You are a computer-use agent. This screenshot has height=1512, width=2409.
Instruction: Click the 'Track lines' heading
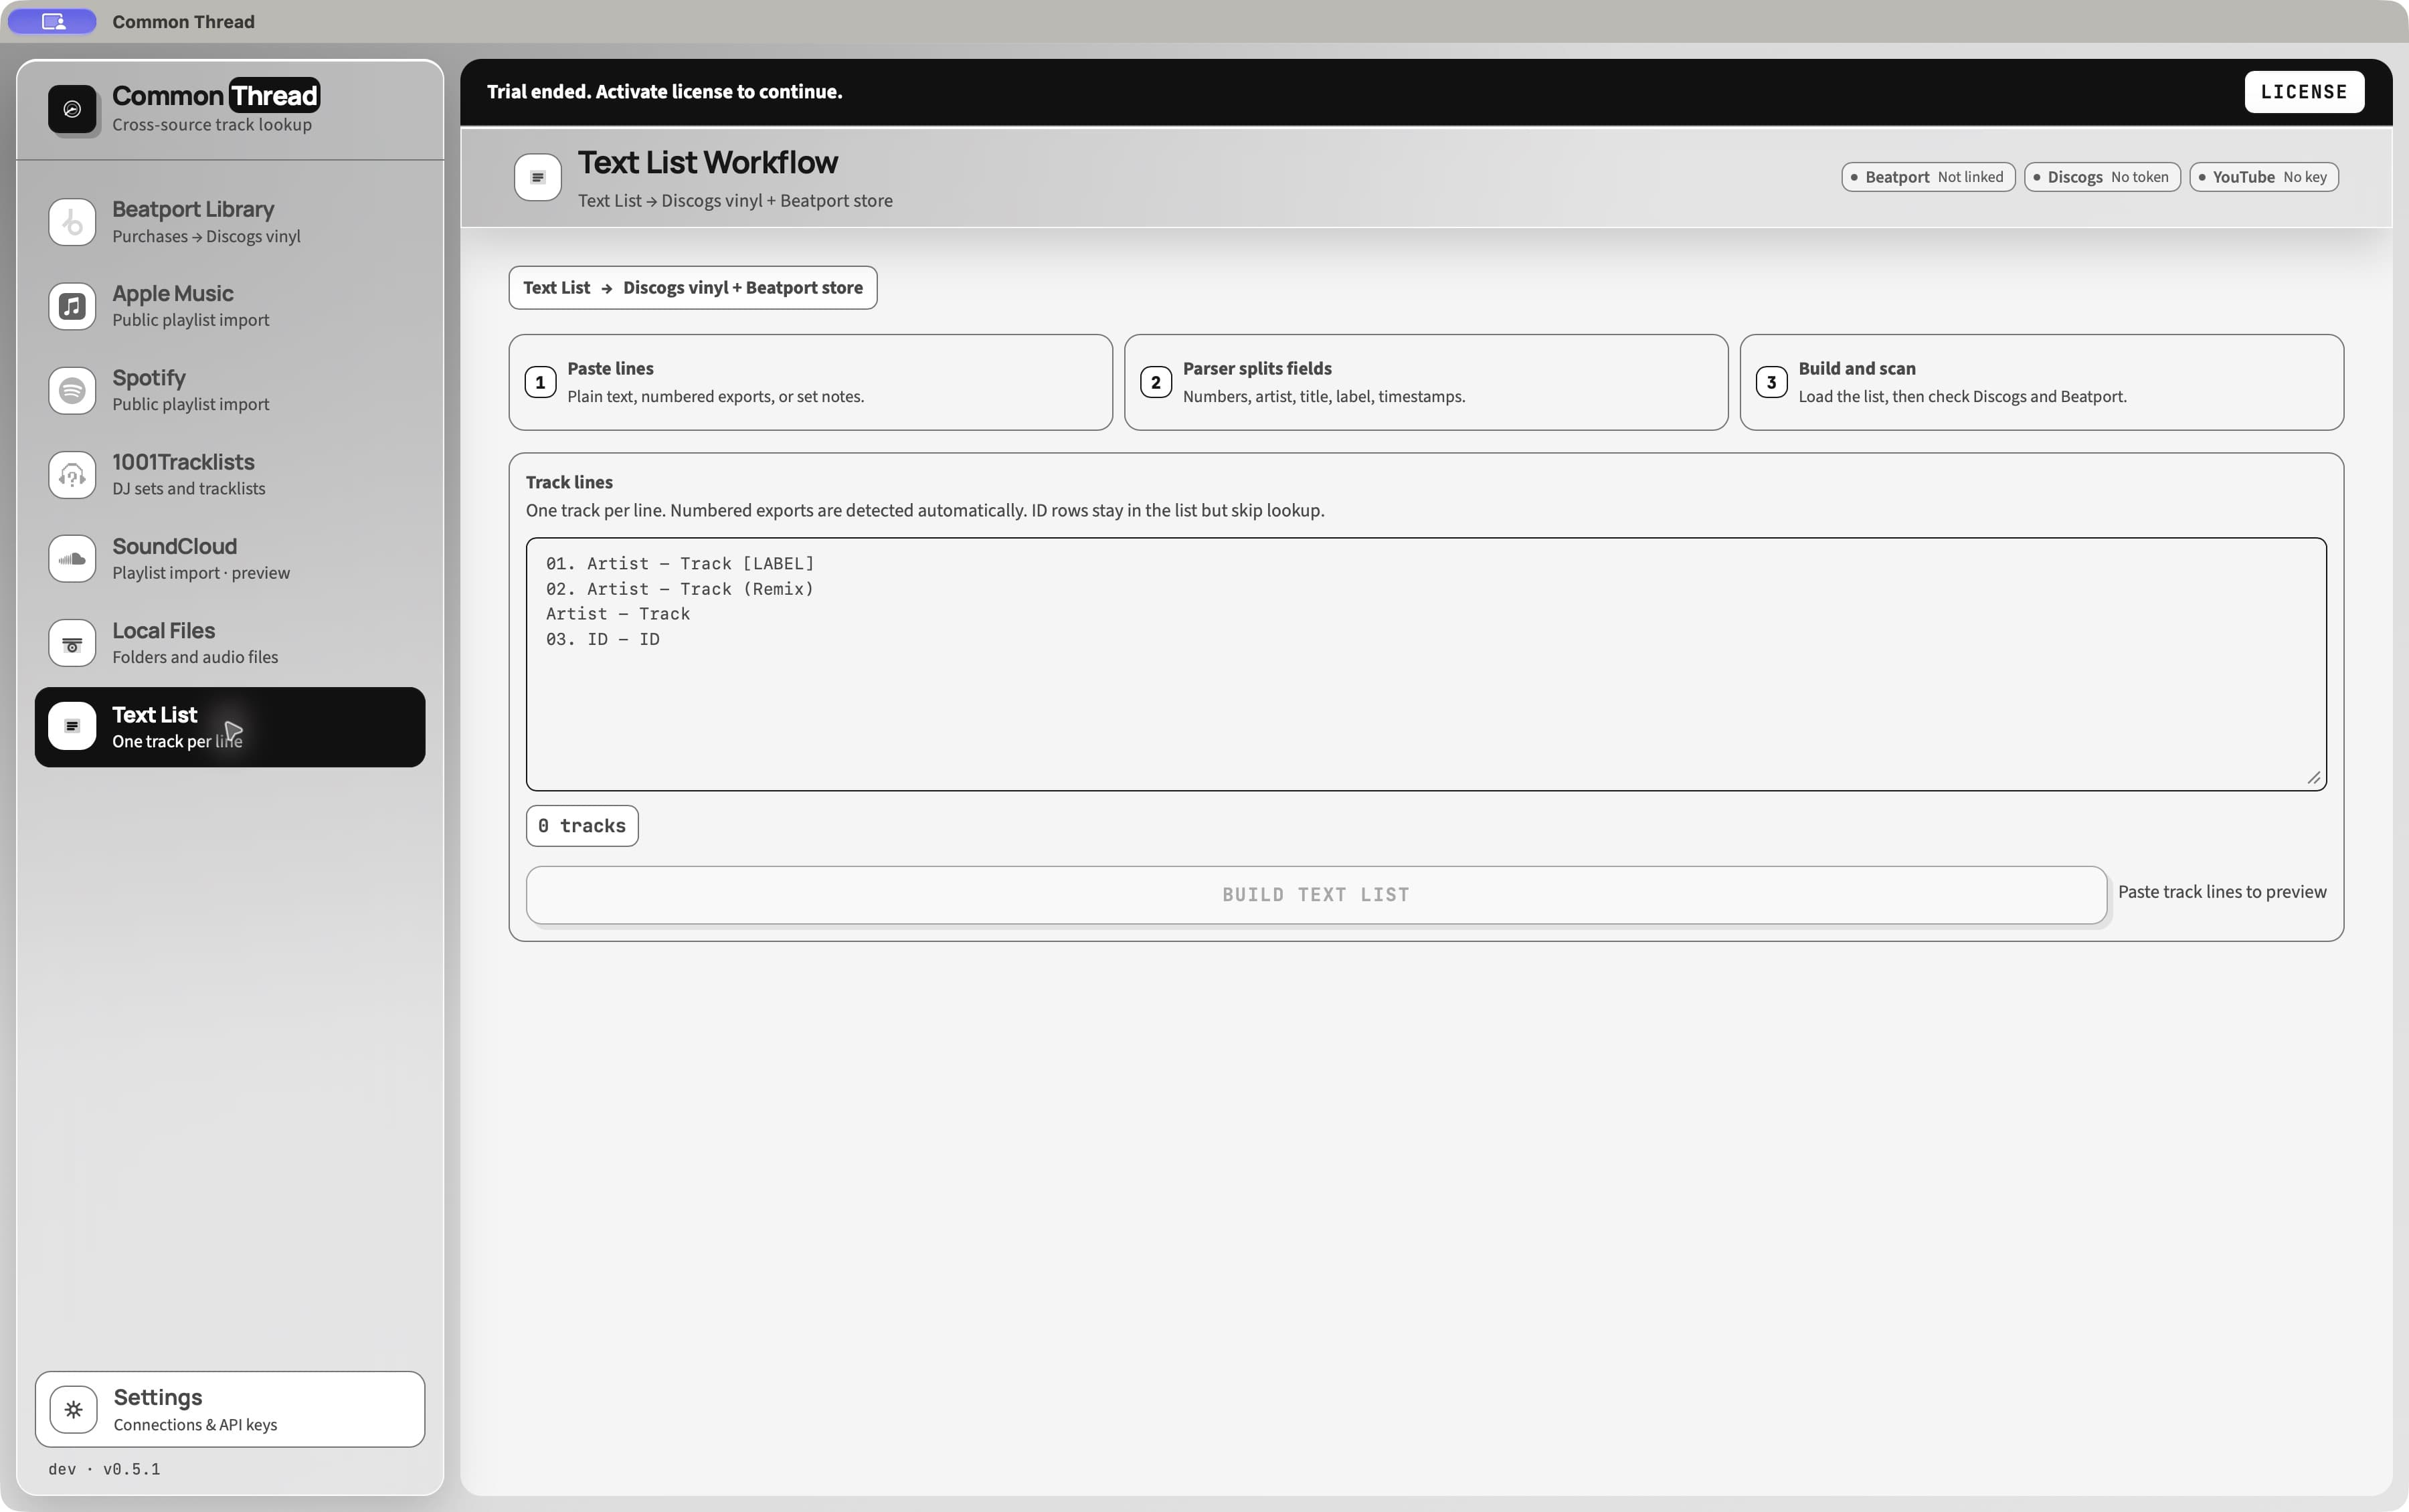point(569,482)
